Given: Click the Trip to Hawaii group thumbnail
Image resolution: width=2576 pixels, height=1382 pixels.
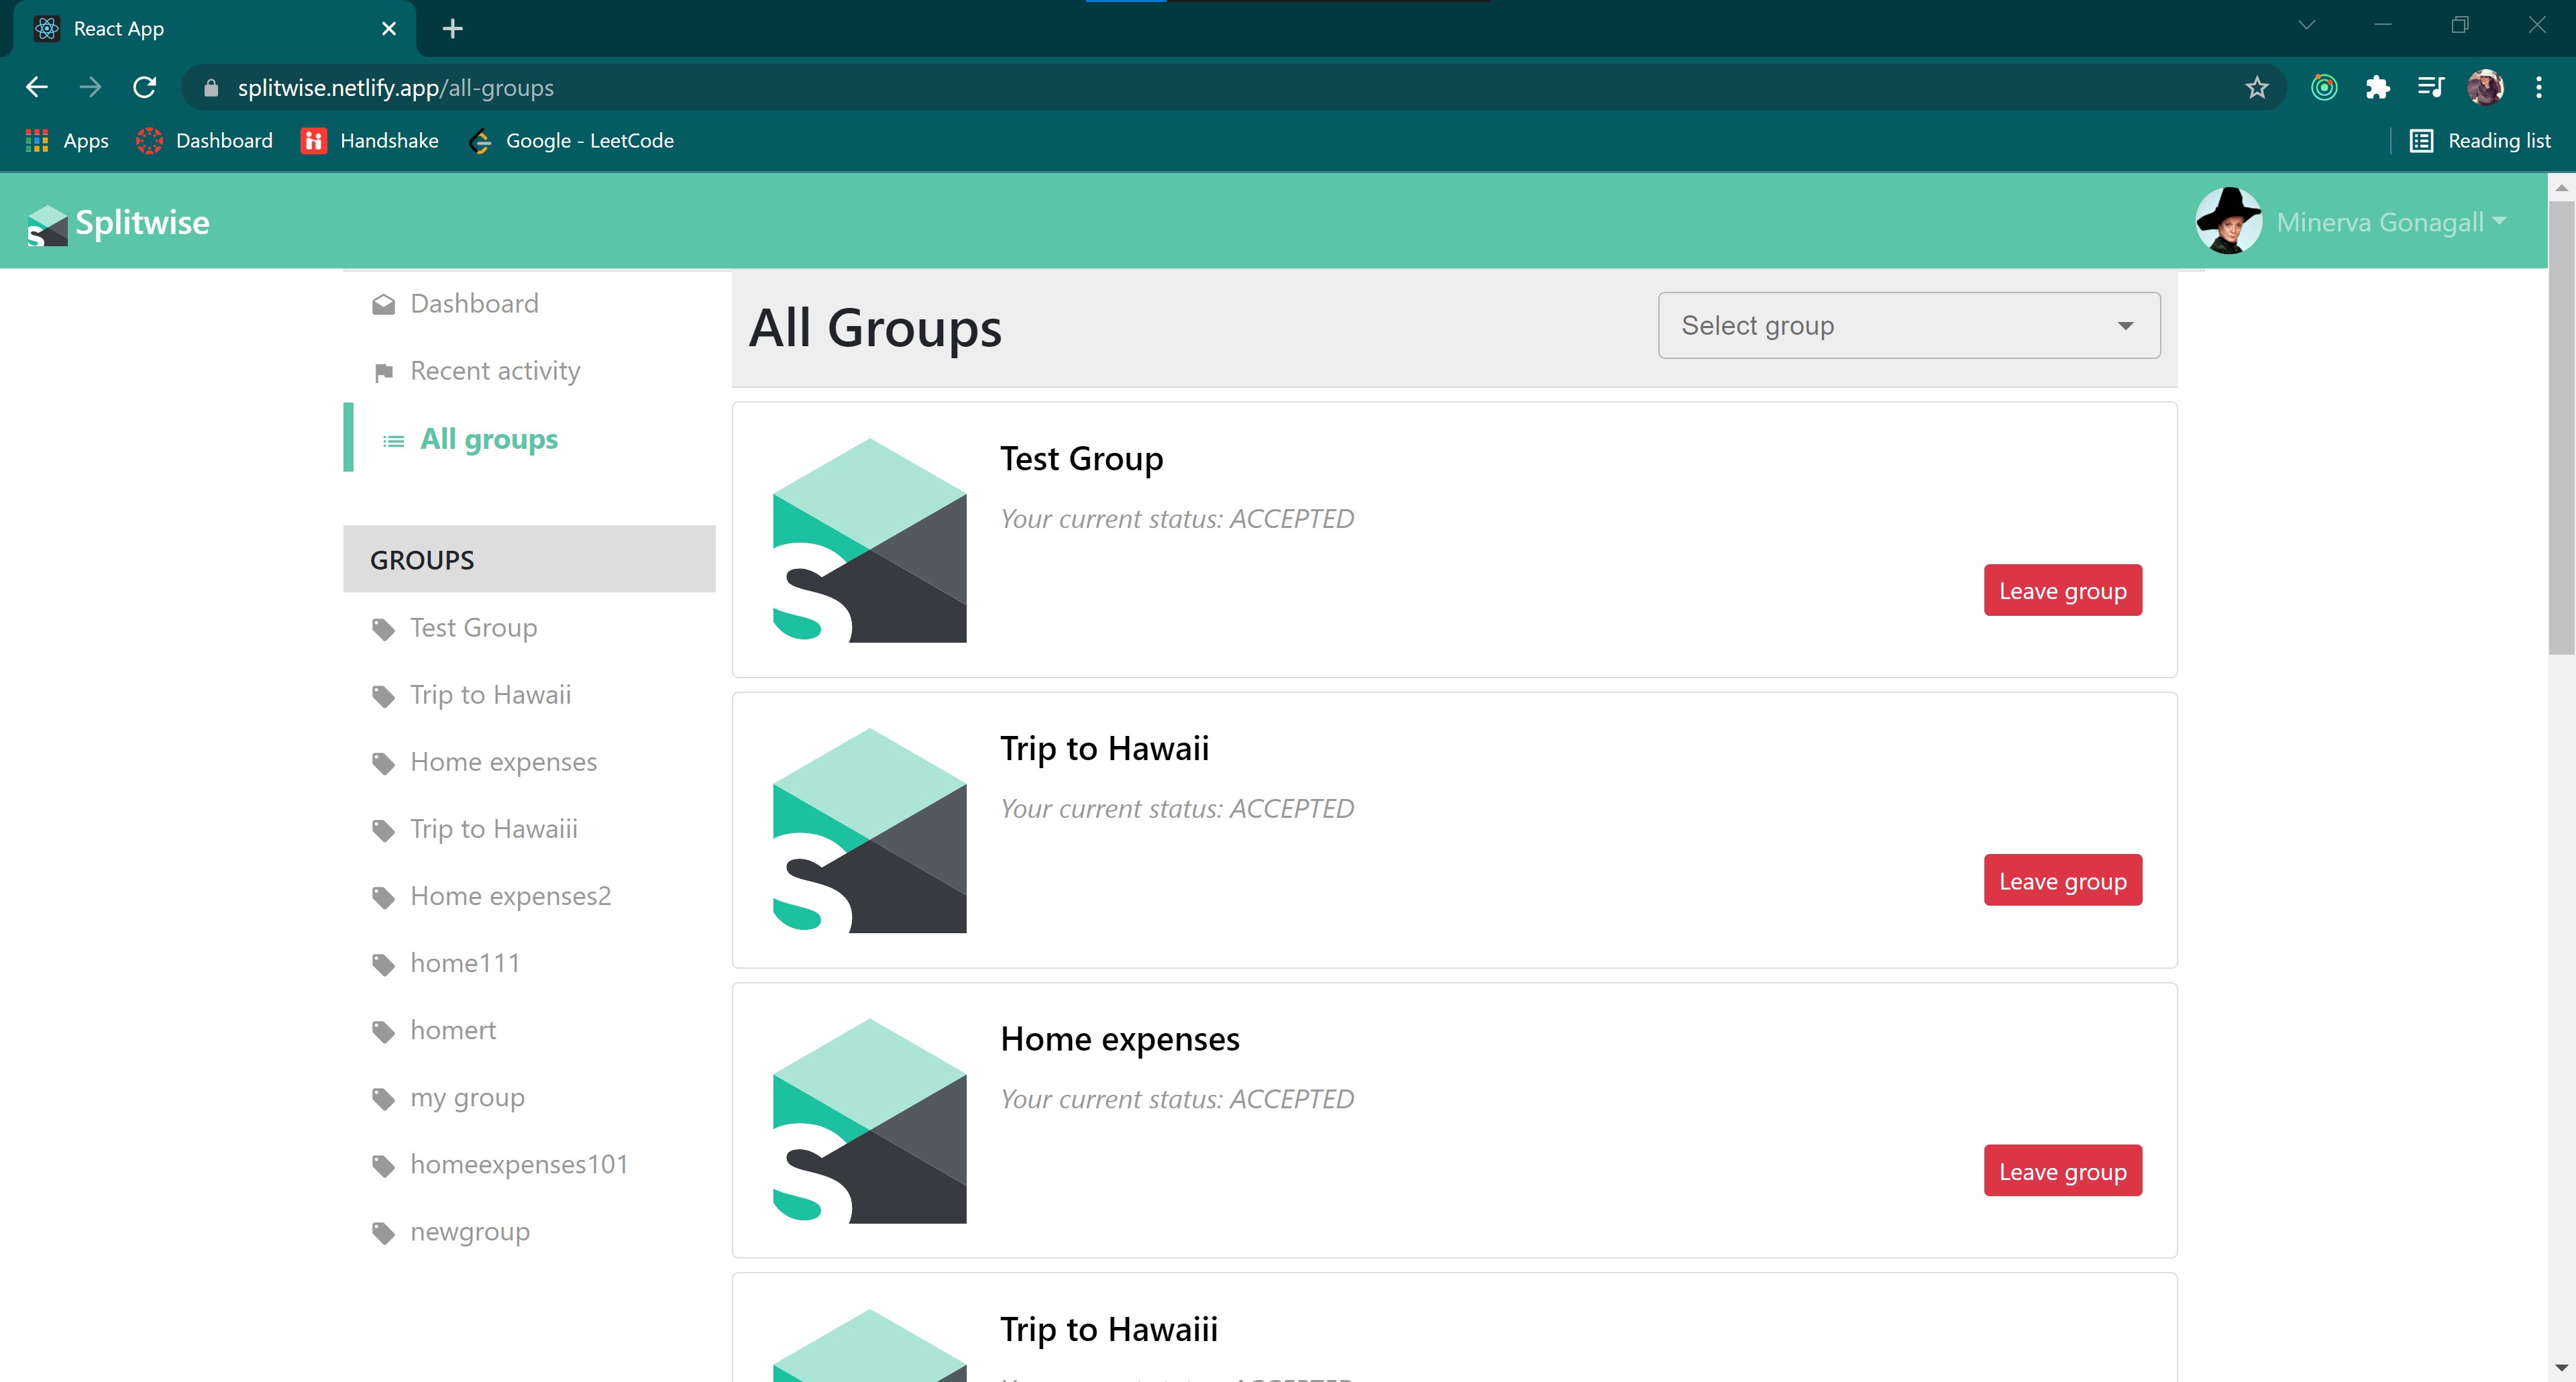Looking at the screenshot, I should (869, 831).
